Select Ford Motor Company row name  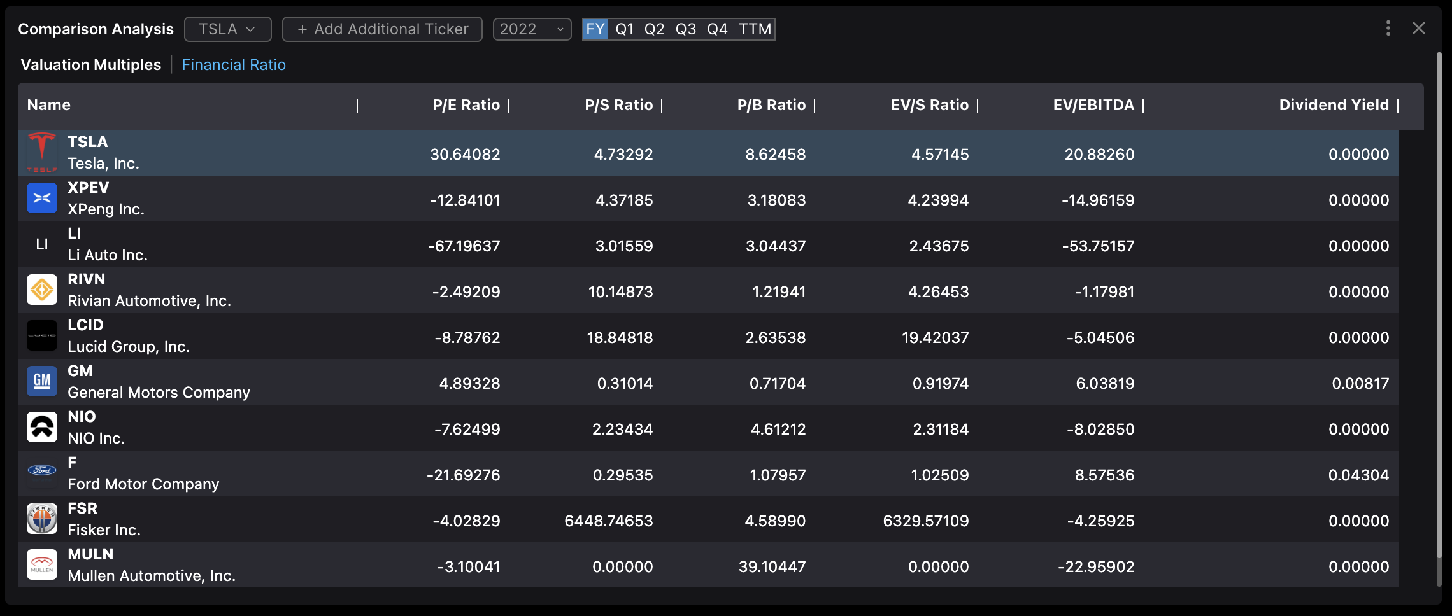pyautogui.click(x=143, y=484)
